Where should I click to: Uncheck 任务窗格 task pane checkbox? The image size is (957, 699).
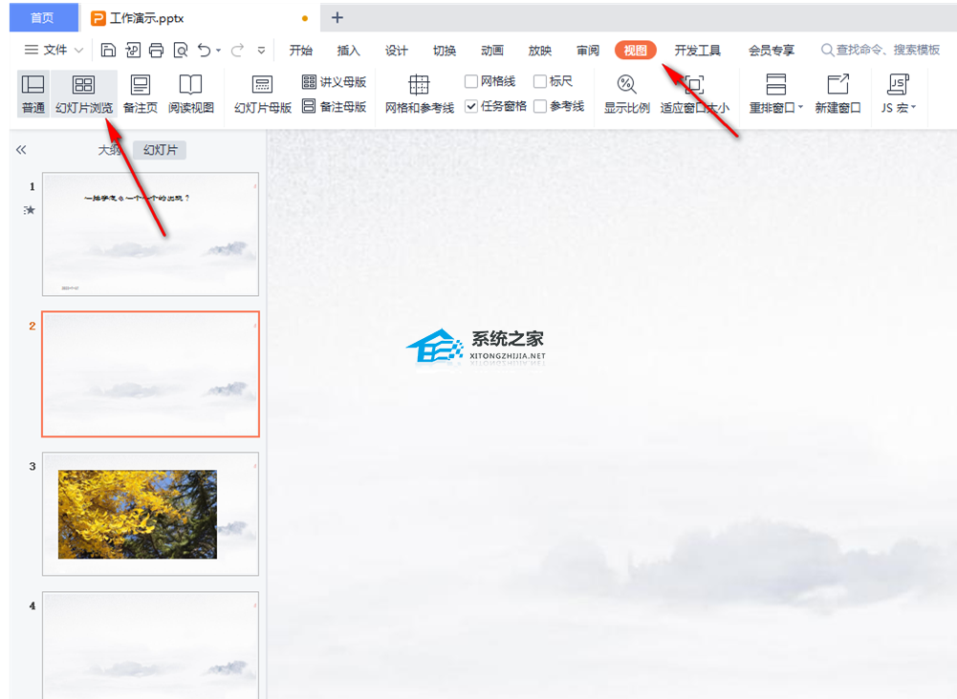471,107
